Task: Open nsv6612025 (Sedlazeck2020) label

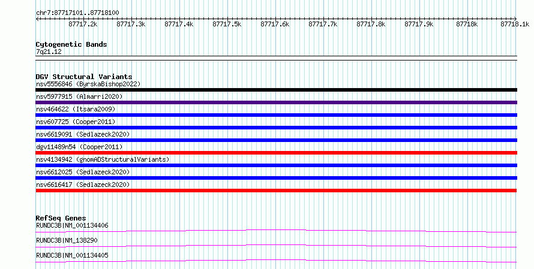Action: 83,172
